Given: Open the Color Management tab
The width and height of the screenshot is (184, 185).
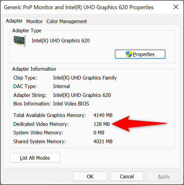Looking at the screenshot, I should tap(66, 21).
